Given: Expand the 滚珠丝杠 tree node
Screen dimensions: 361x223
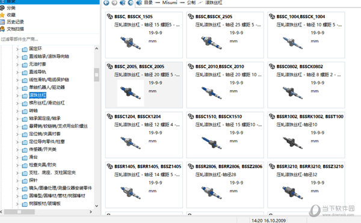Looking at the screenshot, I should [17, 96].
